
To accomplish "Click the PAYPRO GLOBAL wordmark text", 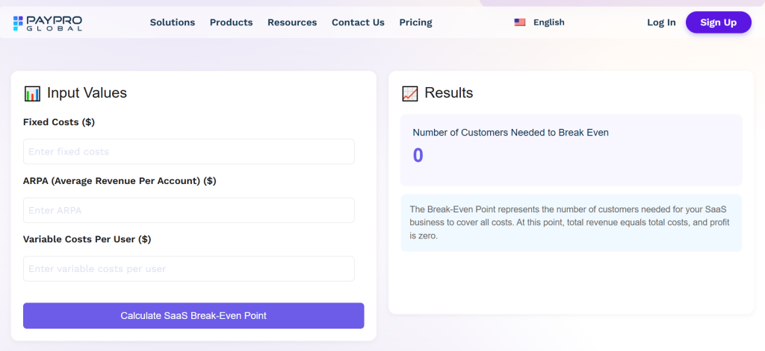I will pyautogui.click(x=54, y=23).
